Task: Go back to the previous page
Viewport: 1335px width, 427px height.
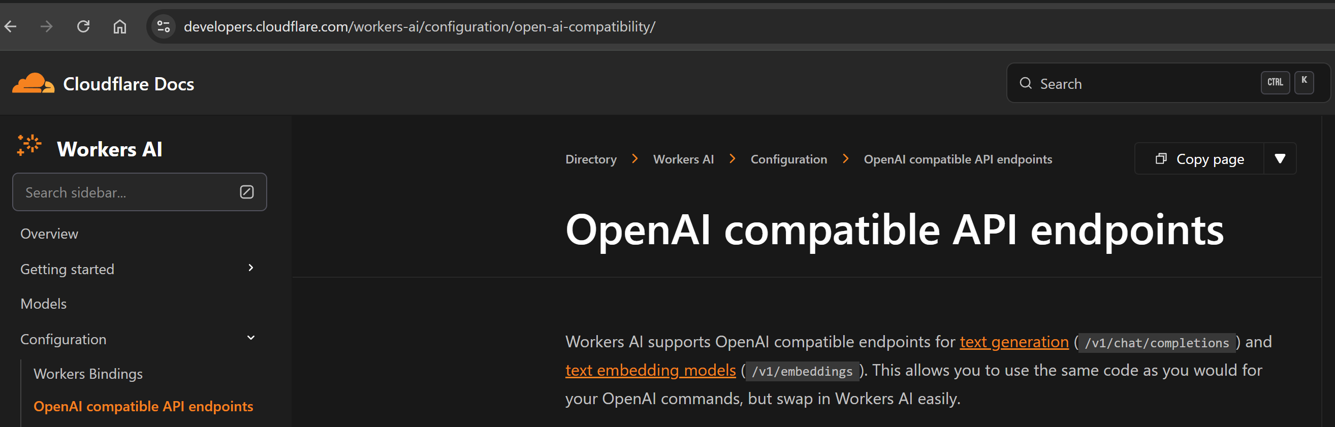Action: tap(10, 26)
